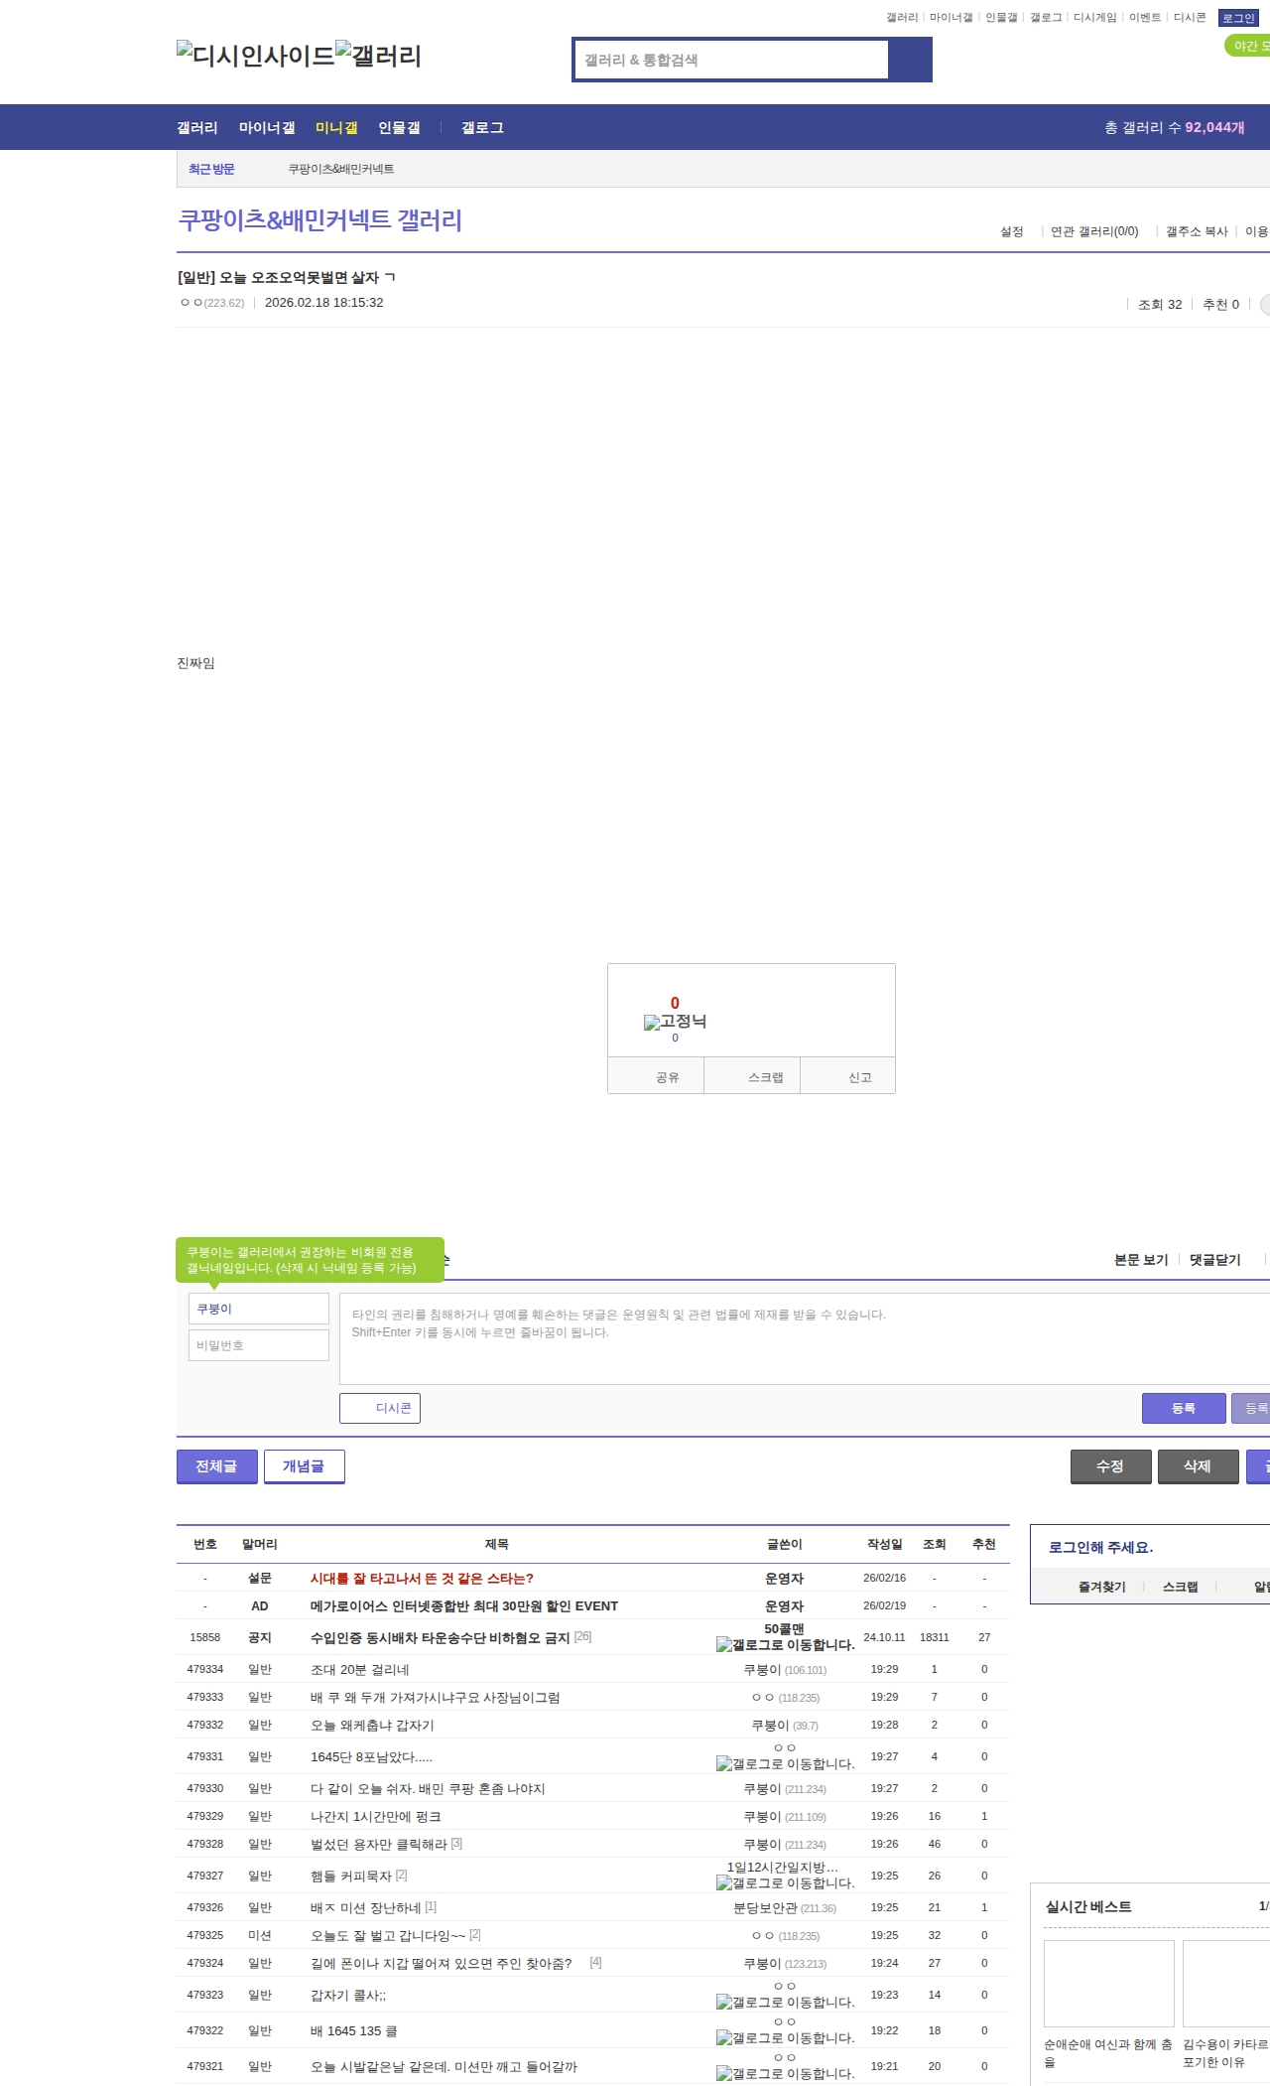Viewport: 1270px width, 2086px height.
Task: Switch to the 개념글 tab
Action: click(x=305, y=1466)
